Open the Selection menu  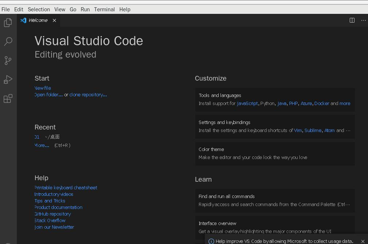tap(39, 9)
